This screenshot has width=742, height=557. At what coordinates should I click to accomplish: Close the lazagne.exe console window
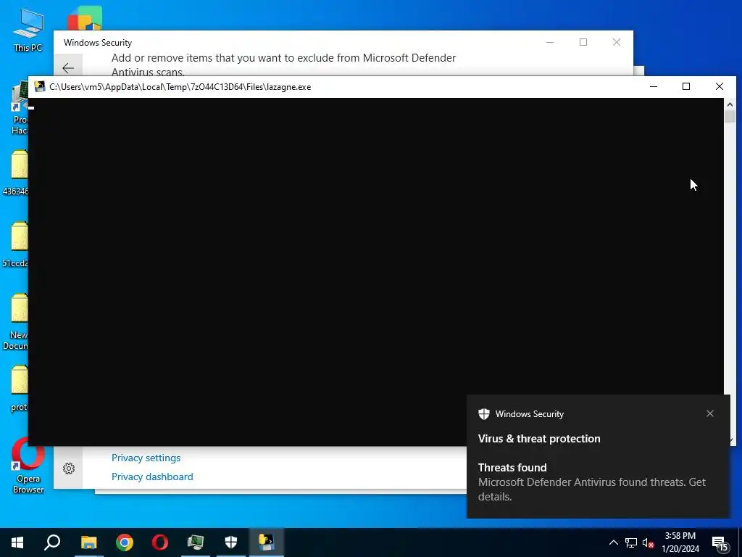(x=720, y=87)
